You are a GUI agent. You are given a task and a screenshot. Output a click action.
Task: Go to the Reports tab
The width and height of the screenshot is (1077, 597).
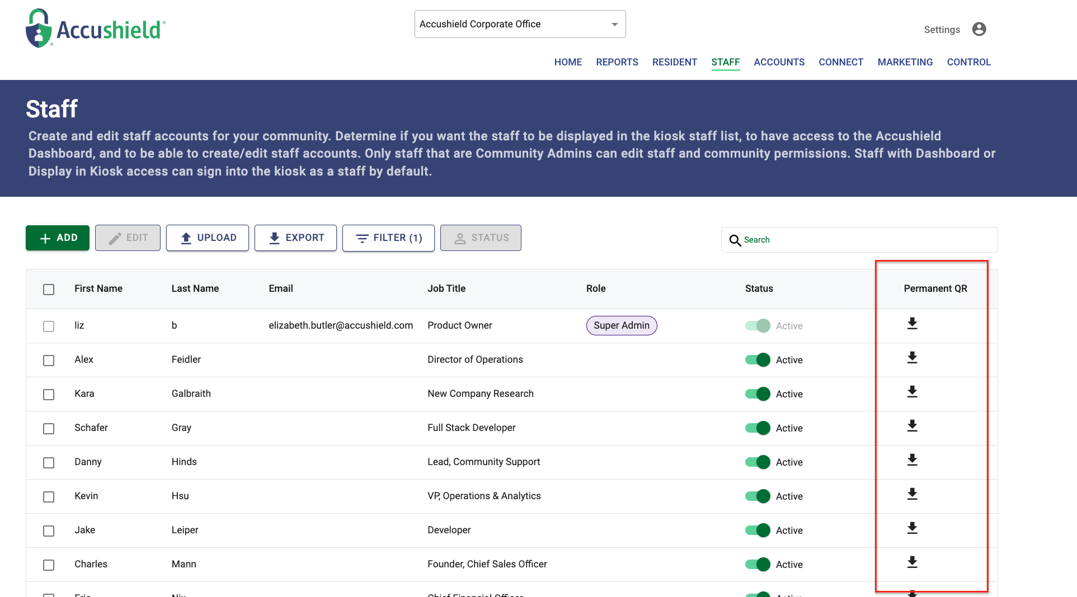tap(617, 62)
